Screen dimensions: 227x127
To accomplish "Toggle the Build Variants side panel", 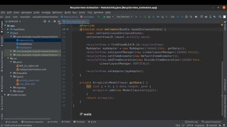I will point(2,84).
